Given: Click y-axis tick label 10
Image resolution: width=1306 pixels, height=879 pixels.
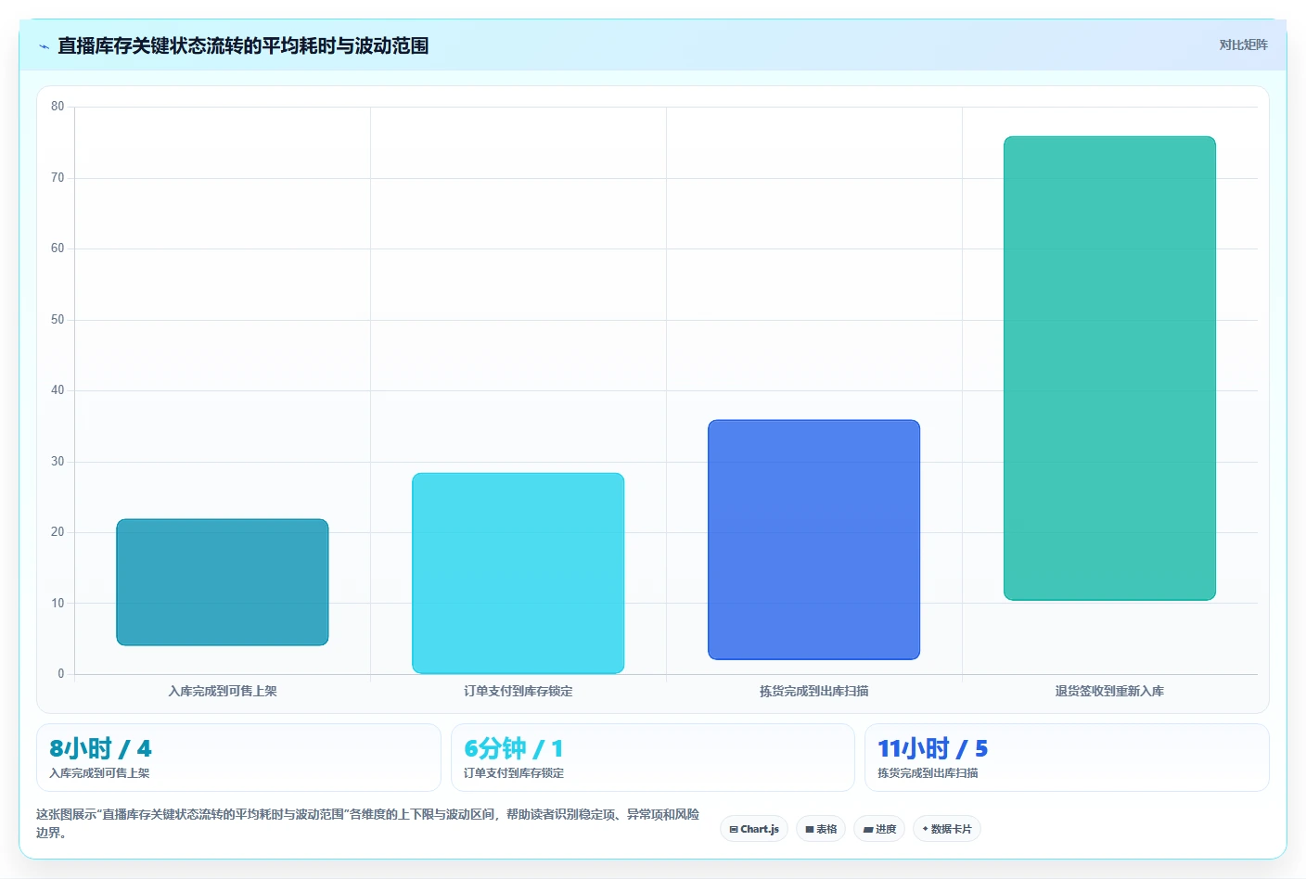Looking at the screenshot, I should tap(58, 603).
